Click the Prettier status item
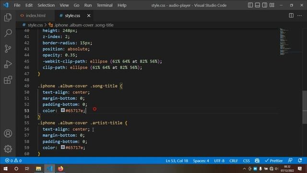This screenshot has width=307, height=173. tap(274, 161)
